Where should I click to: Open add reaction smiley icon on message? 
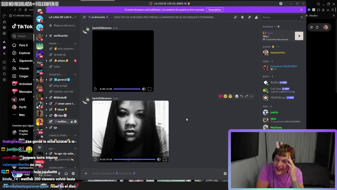pos(237,96)
